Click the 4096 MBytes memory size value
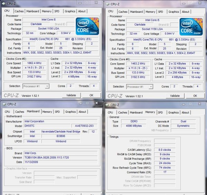The height and width of the screenshot is (195, 207). click(134, 126)
